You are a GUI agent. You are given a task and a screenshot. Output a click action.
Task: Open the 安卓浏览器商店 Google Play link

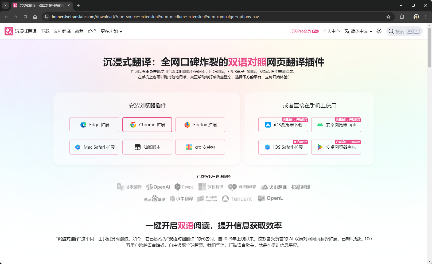coord(336,147)
